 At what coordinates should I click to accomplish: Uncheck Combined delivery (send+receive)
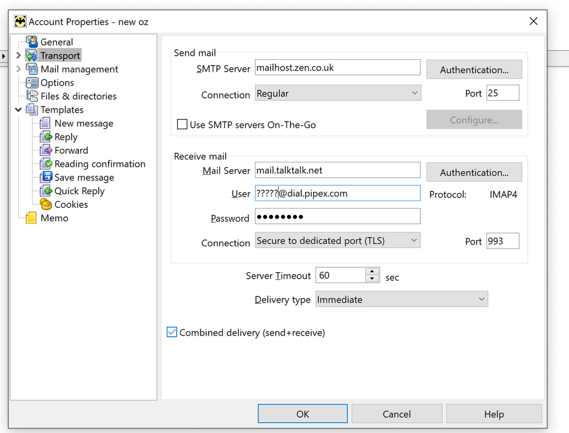(x=172, y=333)
